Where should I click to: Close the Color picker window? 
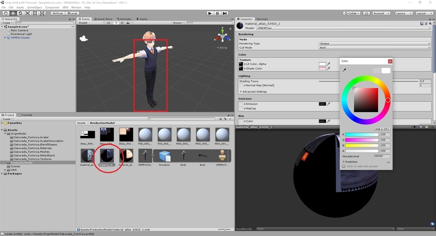pos(390,61)
